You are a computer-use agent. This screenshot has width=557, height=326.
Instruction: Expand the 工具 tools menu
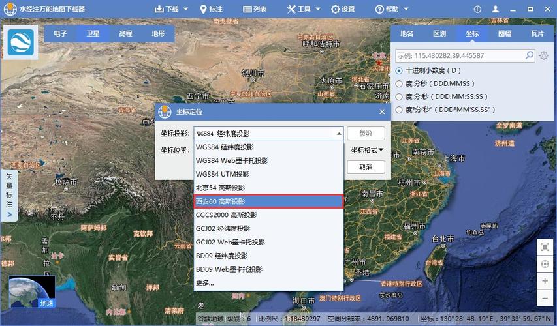[x=304, y=9]
